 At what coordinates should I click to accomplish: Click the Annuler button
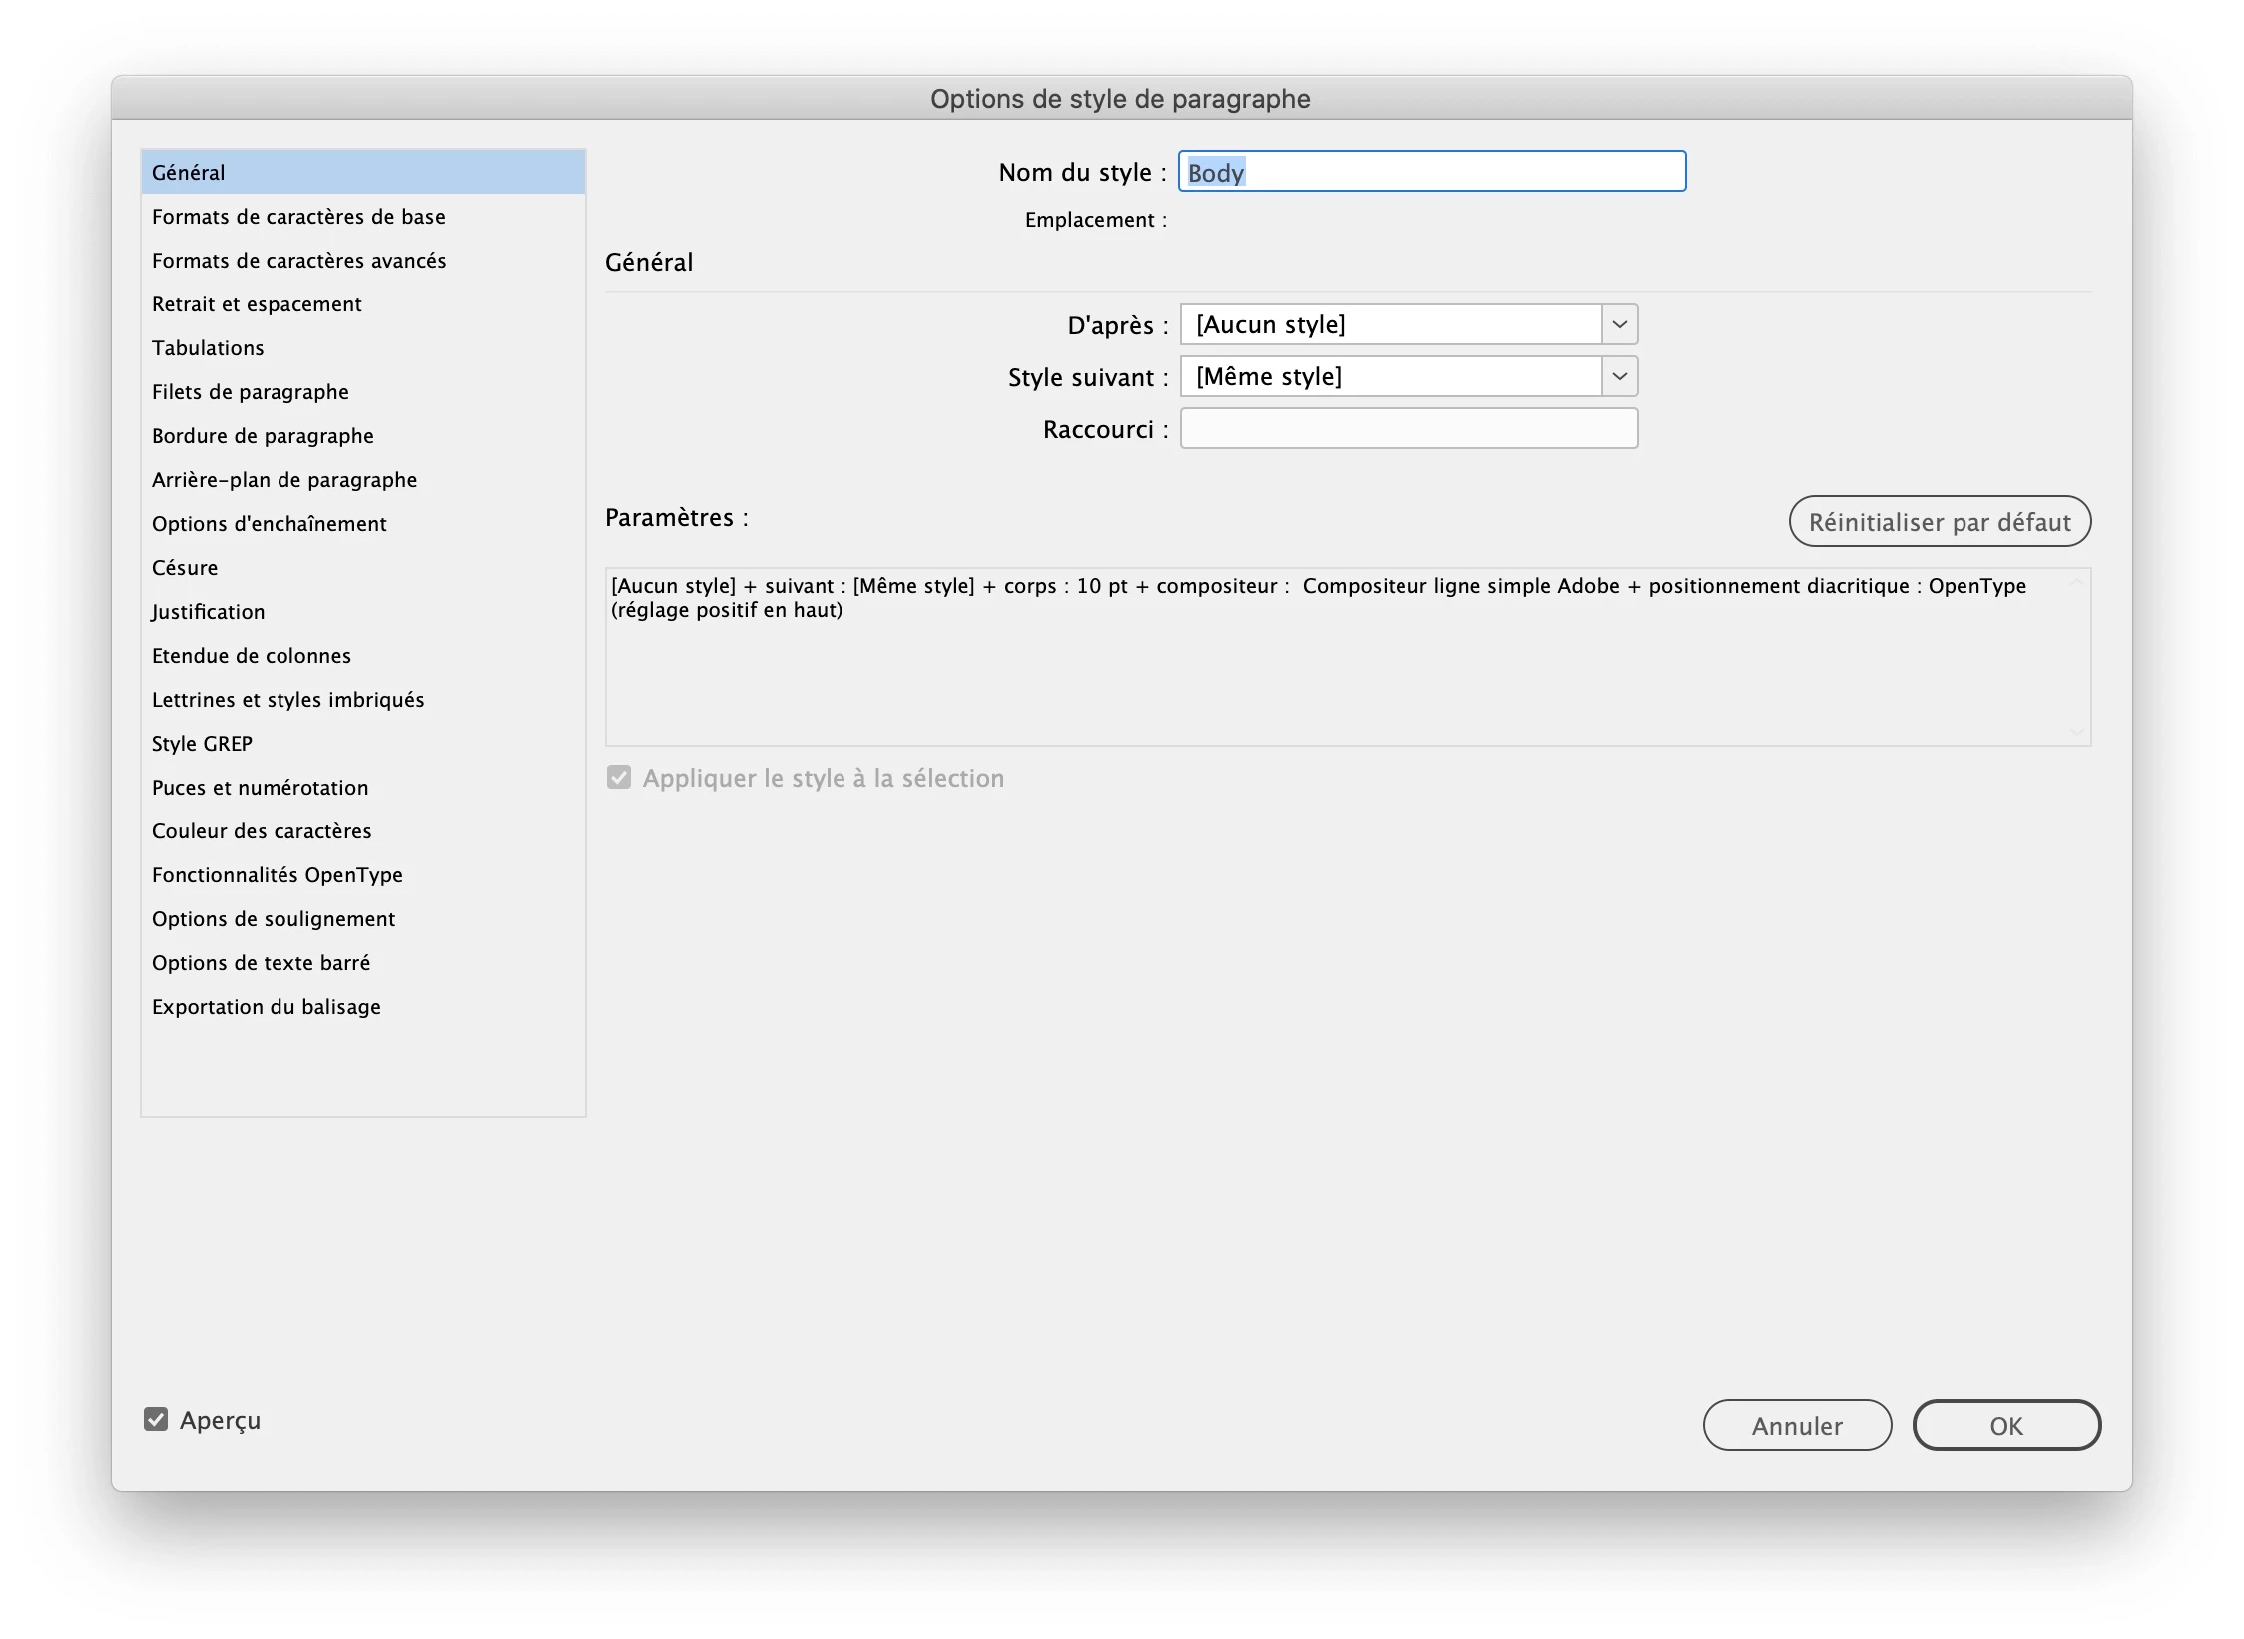[1796, 1425]
